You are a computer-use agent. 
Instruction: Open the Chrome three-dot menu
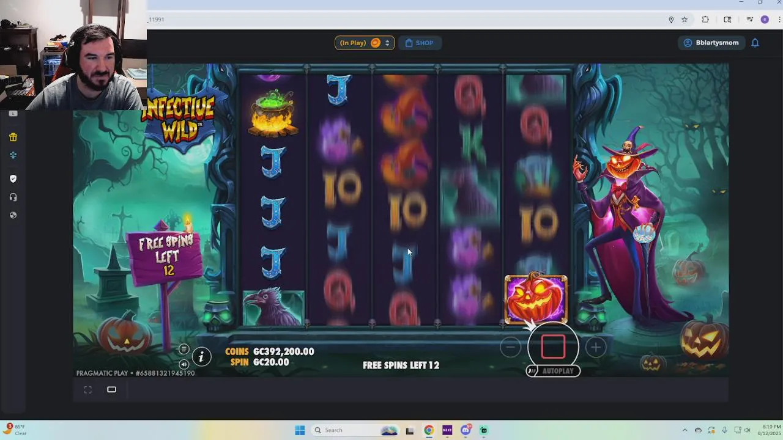779,20
